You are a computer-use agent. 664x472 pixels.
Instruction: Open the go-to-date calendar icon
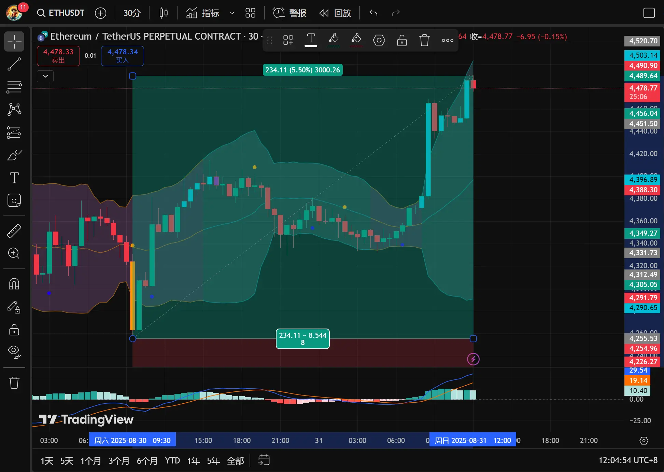(x=264, y=460)
